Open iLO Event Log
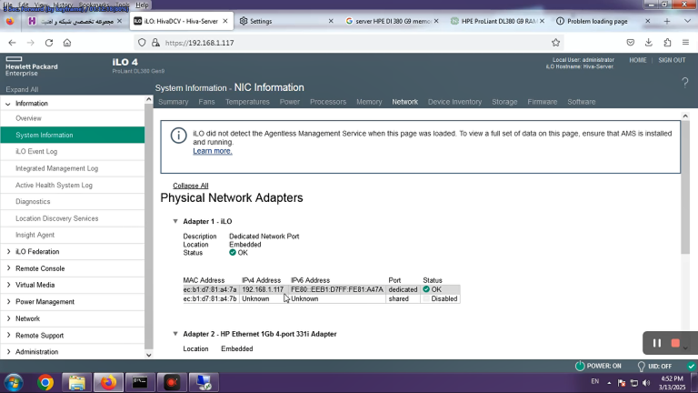 click(36, 152)
